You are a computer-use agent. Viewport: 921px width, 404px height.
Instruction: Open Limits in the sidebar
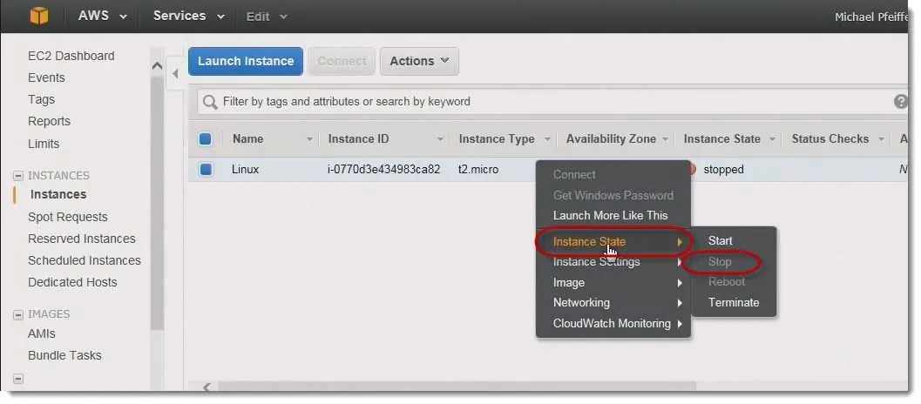[x=44, y=144]
